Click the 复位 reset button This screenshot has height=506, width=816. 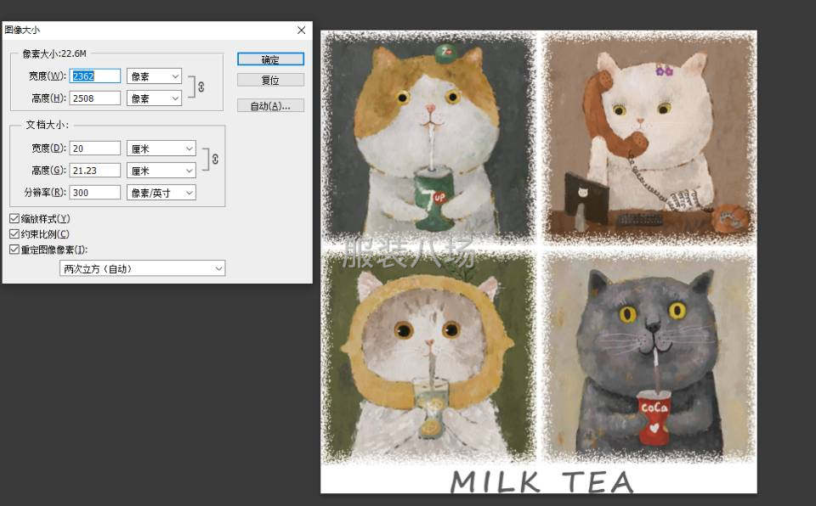(x=270, y=80)
